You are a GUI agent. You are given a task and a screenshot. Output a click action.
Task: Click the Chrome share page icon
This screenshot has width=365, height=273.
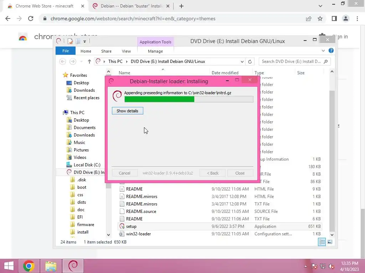pyautogui.click(x=309, y=18)
